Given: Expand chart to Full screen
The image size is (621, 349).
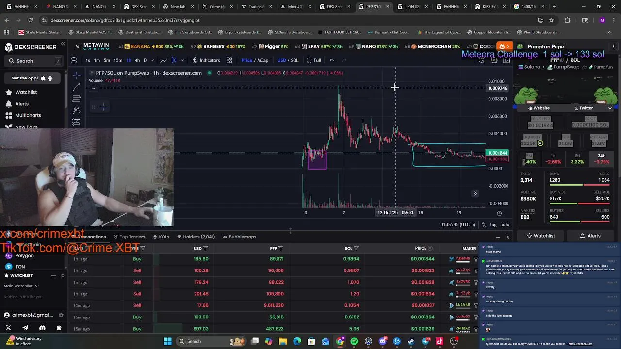Looking at the screenshot, I should [x=314, y=60].
